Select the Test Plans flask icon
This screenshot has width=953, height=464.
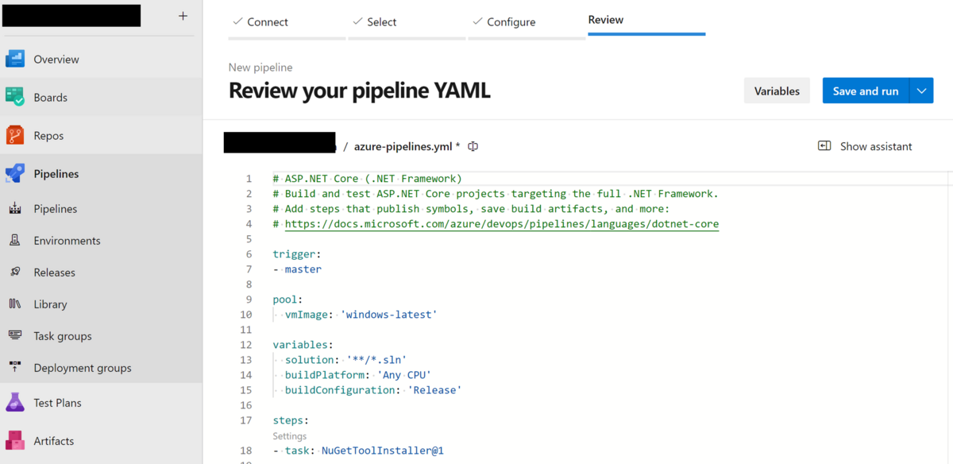15,403
